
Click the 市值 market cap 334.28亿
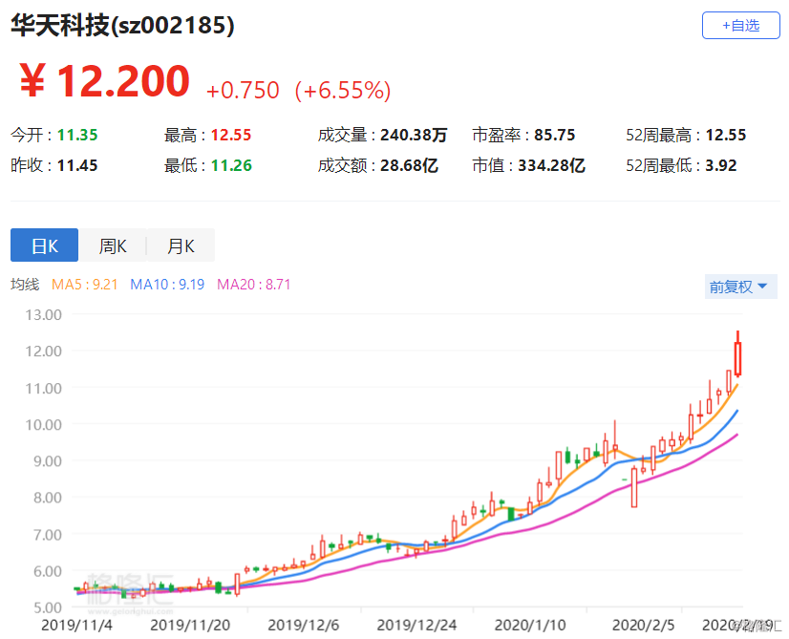pyautogui.click(x=551, y=165)
